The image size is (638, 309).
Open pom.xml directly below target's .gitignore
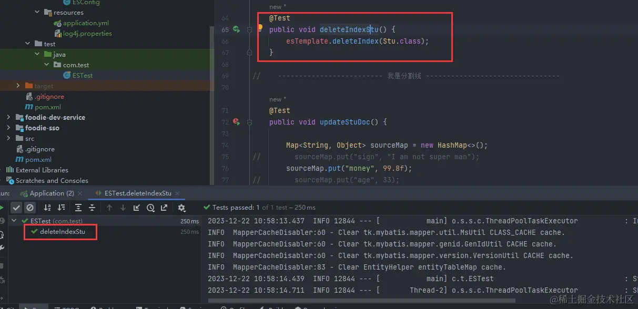click(x=48, y=107)
